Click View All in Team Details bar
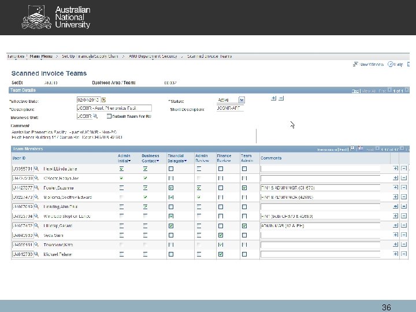 click(369, 91)
